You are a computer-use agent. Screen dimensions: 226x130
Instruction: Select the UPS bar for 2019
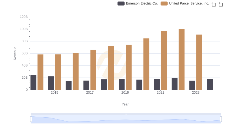(x=129, y=67)
